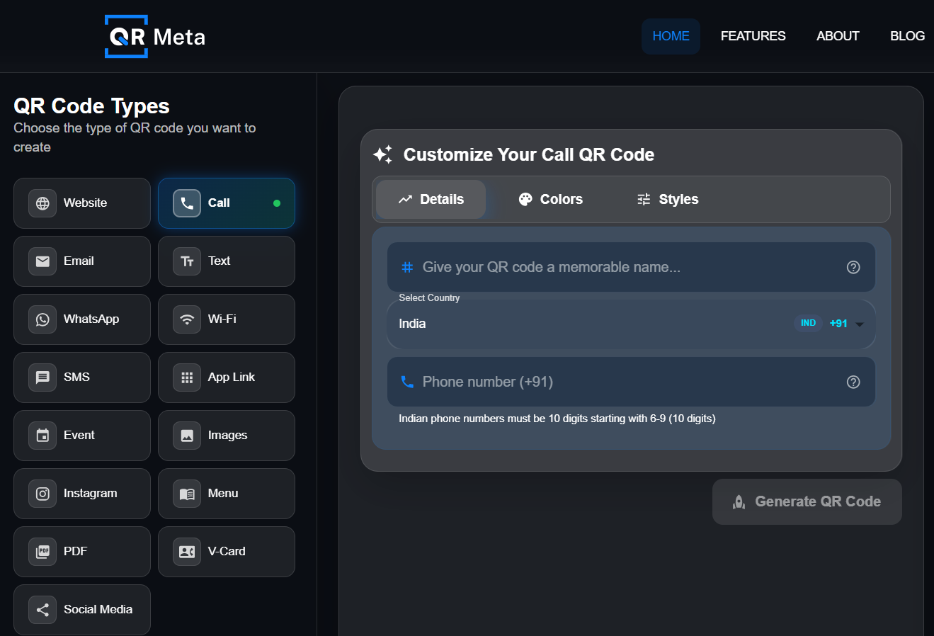
Task: Click help icon in QR name field
Action: coord(853,267)
